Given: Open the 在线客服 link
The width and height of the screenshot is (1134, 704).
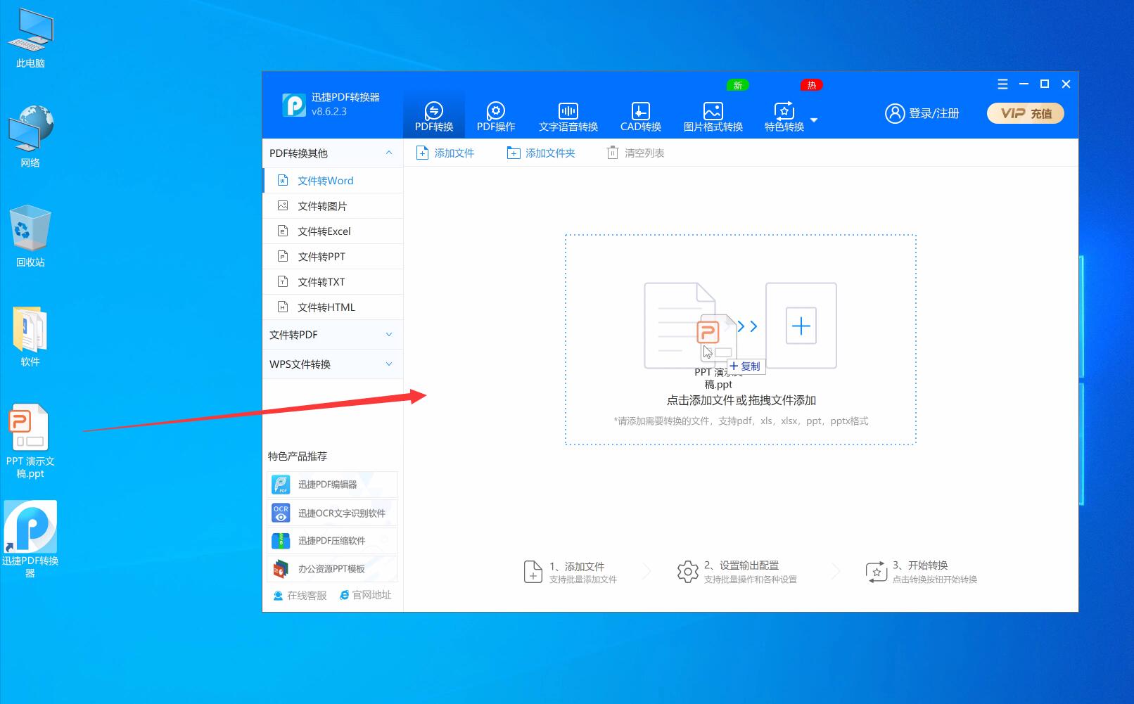Looking at the screenshot, I should [x=300, y=595].
